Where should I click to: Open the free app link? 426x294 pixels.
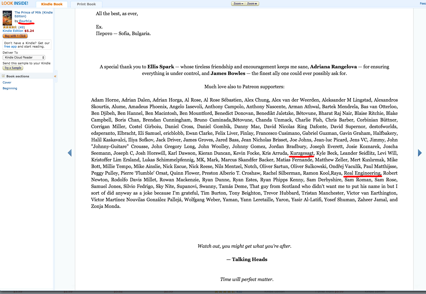click(10, 47)
